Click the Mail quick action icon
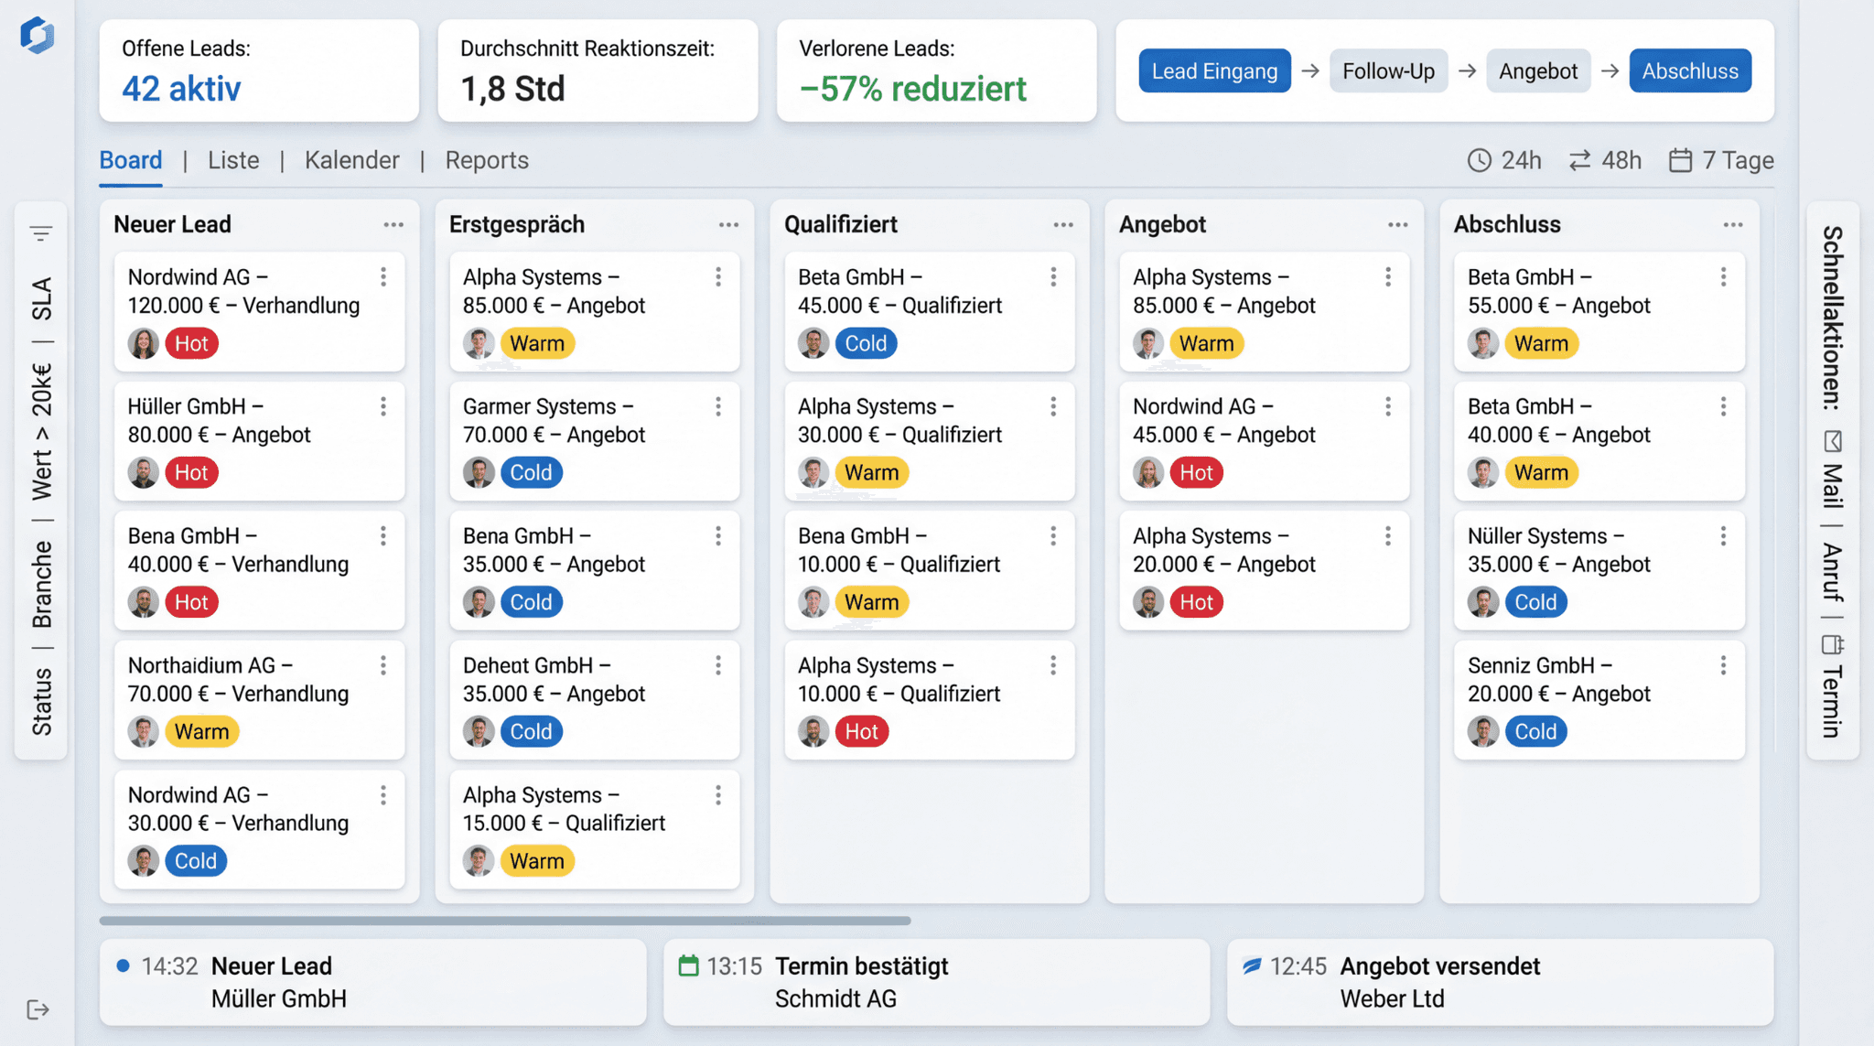The image size is (1874, 1046). pyautogui.click(x=1833, y=442)
